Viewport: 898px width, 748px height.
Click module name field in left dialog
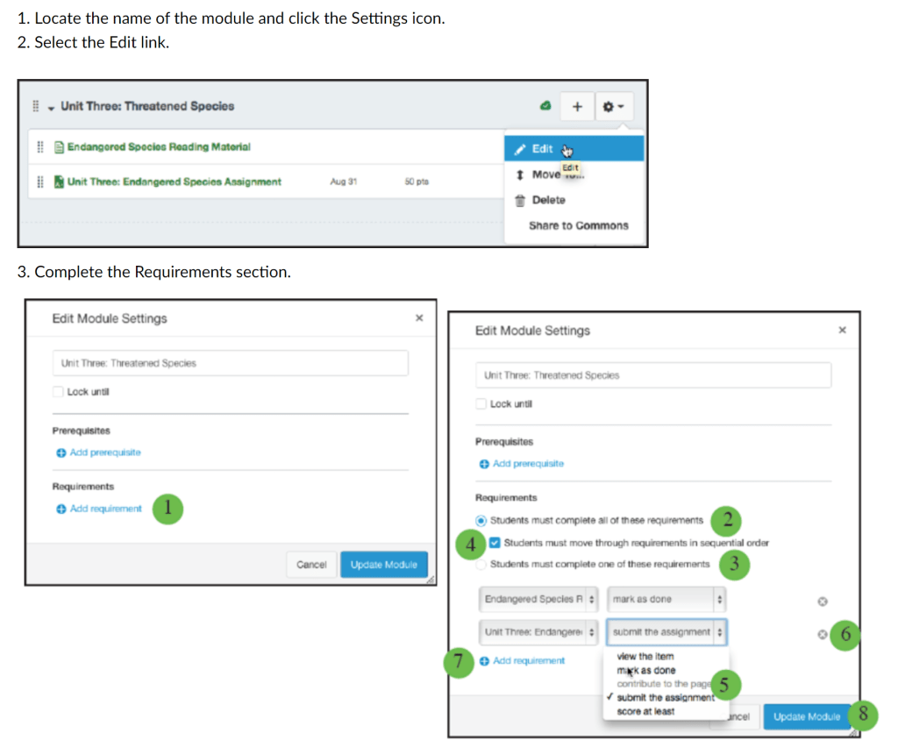tap(230, 363)
